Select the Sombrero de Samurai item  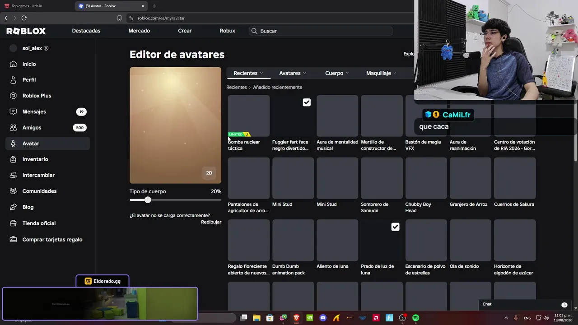pos(382,178)
